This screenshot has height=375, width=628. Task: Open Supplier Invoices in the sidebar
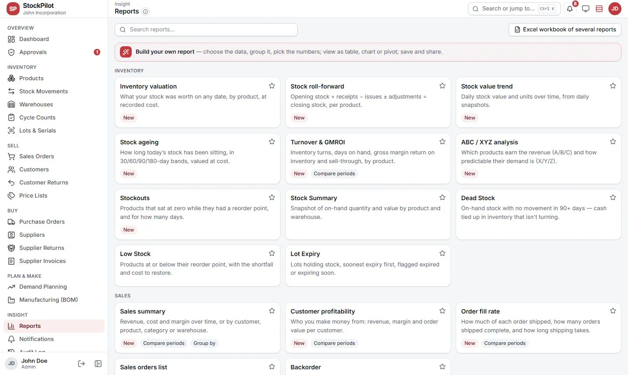pos(54,261)
